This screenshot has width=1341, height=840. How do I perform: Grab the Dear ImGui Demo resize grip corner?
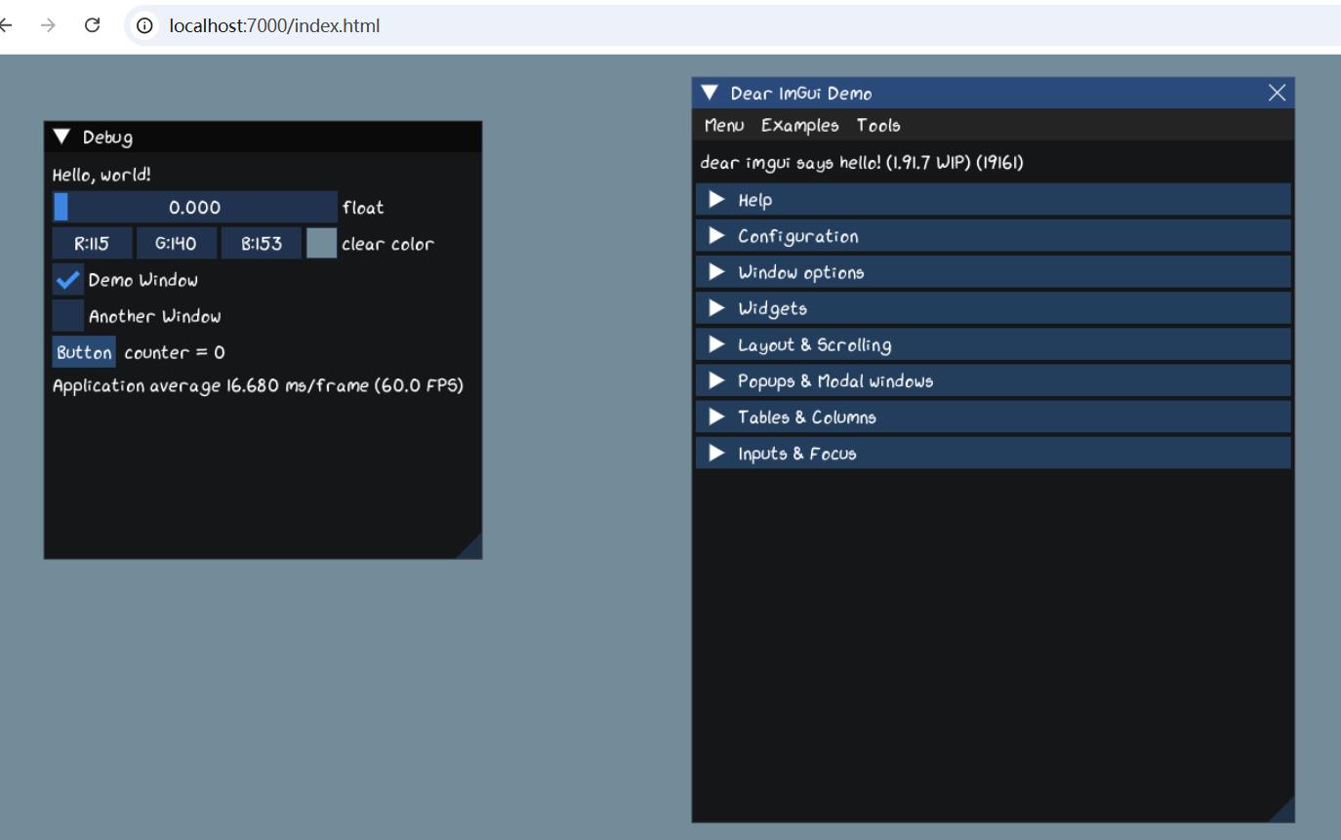[x=1281, y=810]
